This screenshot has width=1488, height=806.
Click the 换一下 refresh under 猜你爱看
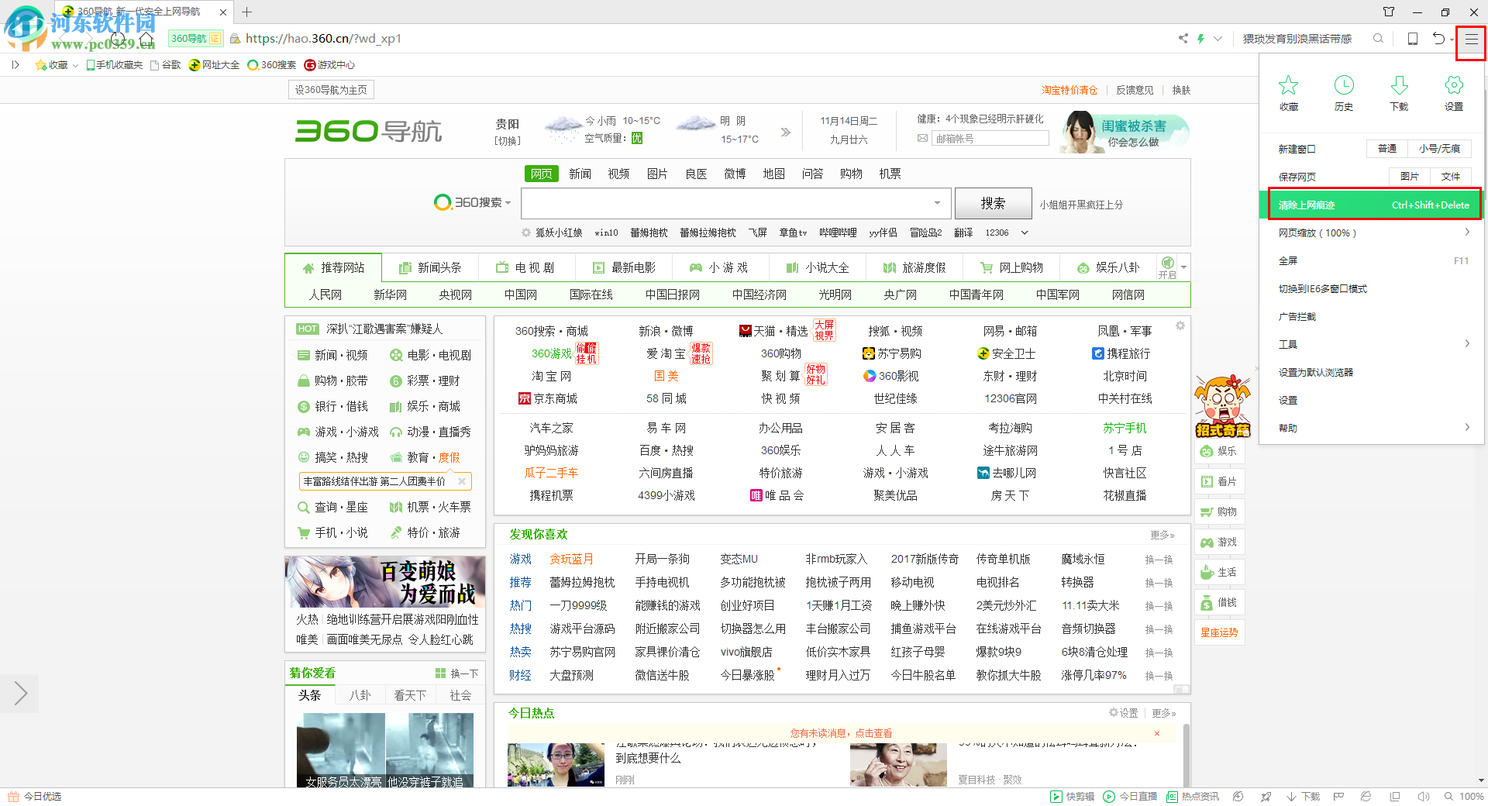point(457,673)
